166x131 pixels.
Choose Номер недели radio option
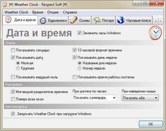coord(80,68)
